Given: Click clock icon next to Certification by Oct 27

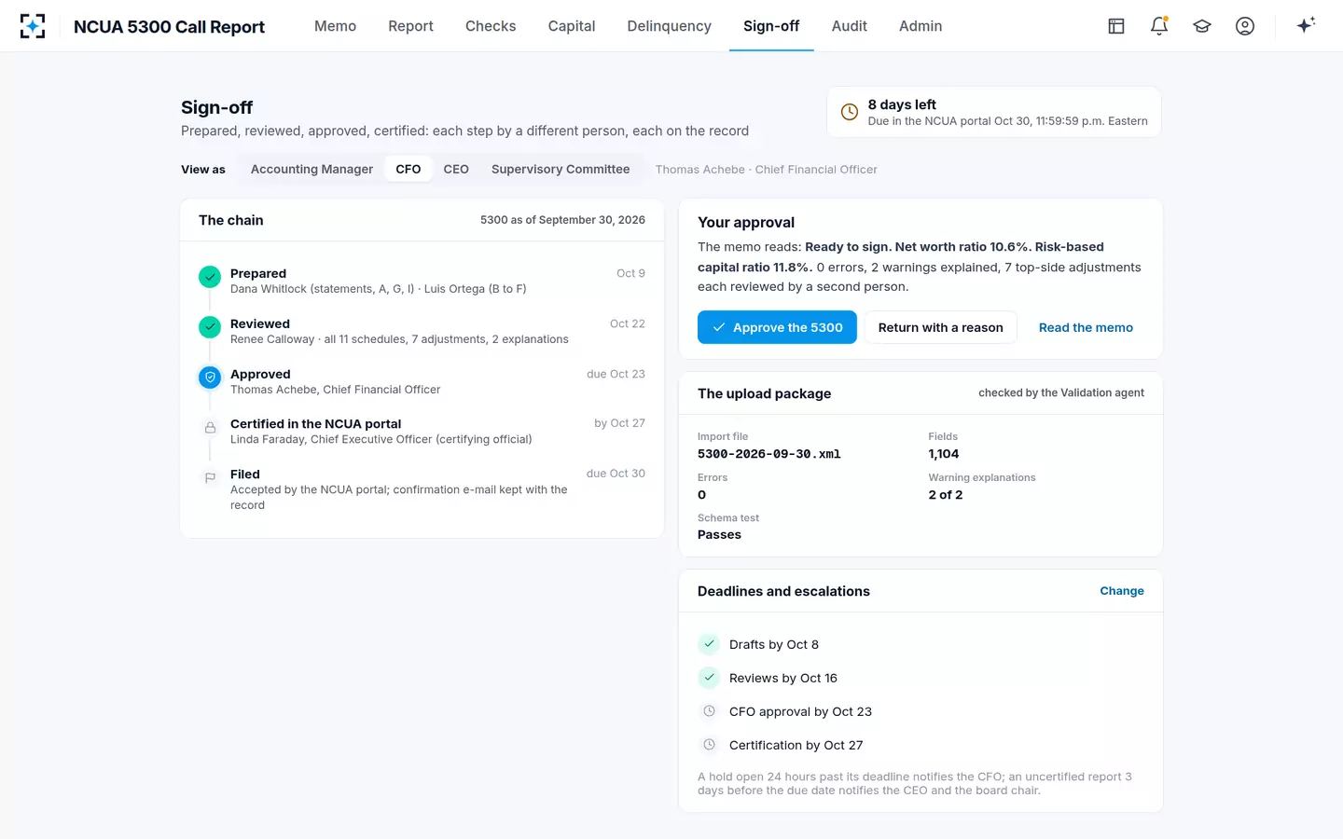Looking at the screenshot, I should click(x=709, y=745).
